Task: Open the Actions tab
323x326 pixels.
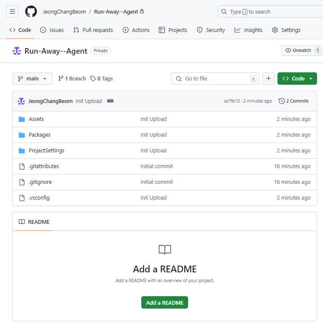Action: click(x=136, y=30)
